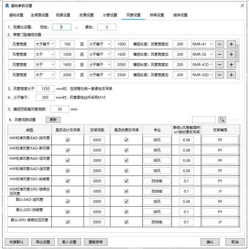The height and width of the screenshot is (249, 249).
Task: Expand the 大于等于 comparison dropdown in first row
Action: click(45, 44)
